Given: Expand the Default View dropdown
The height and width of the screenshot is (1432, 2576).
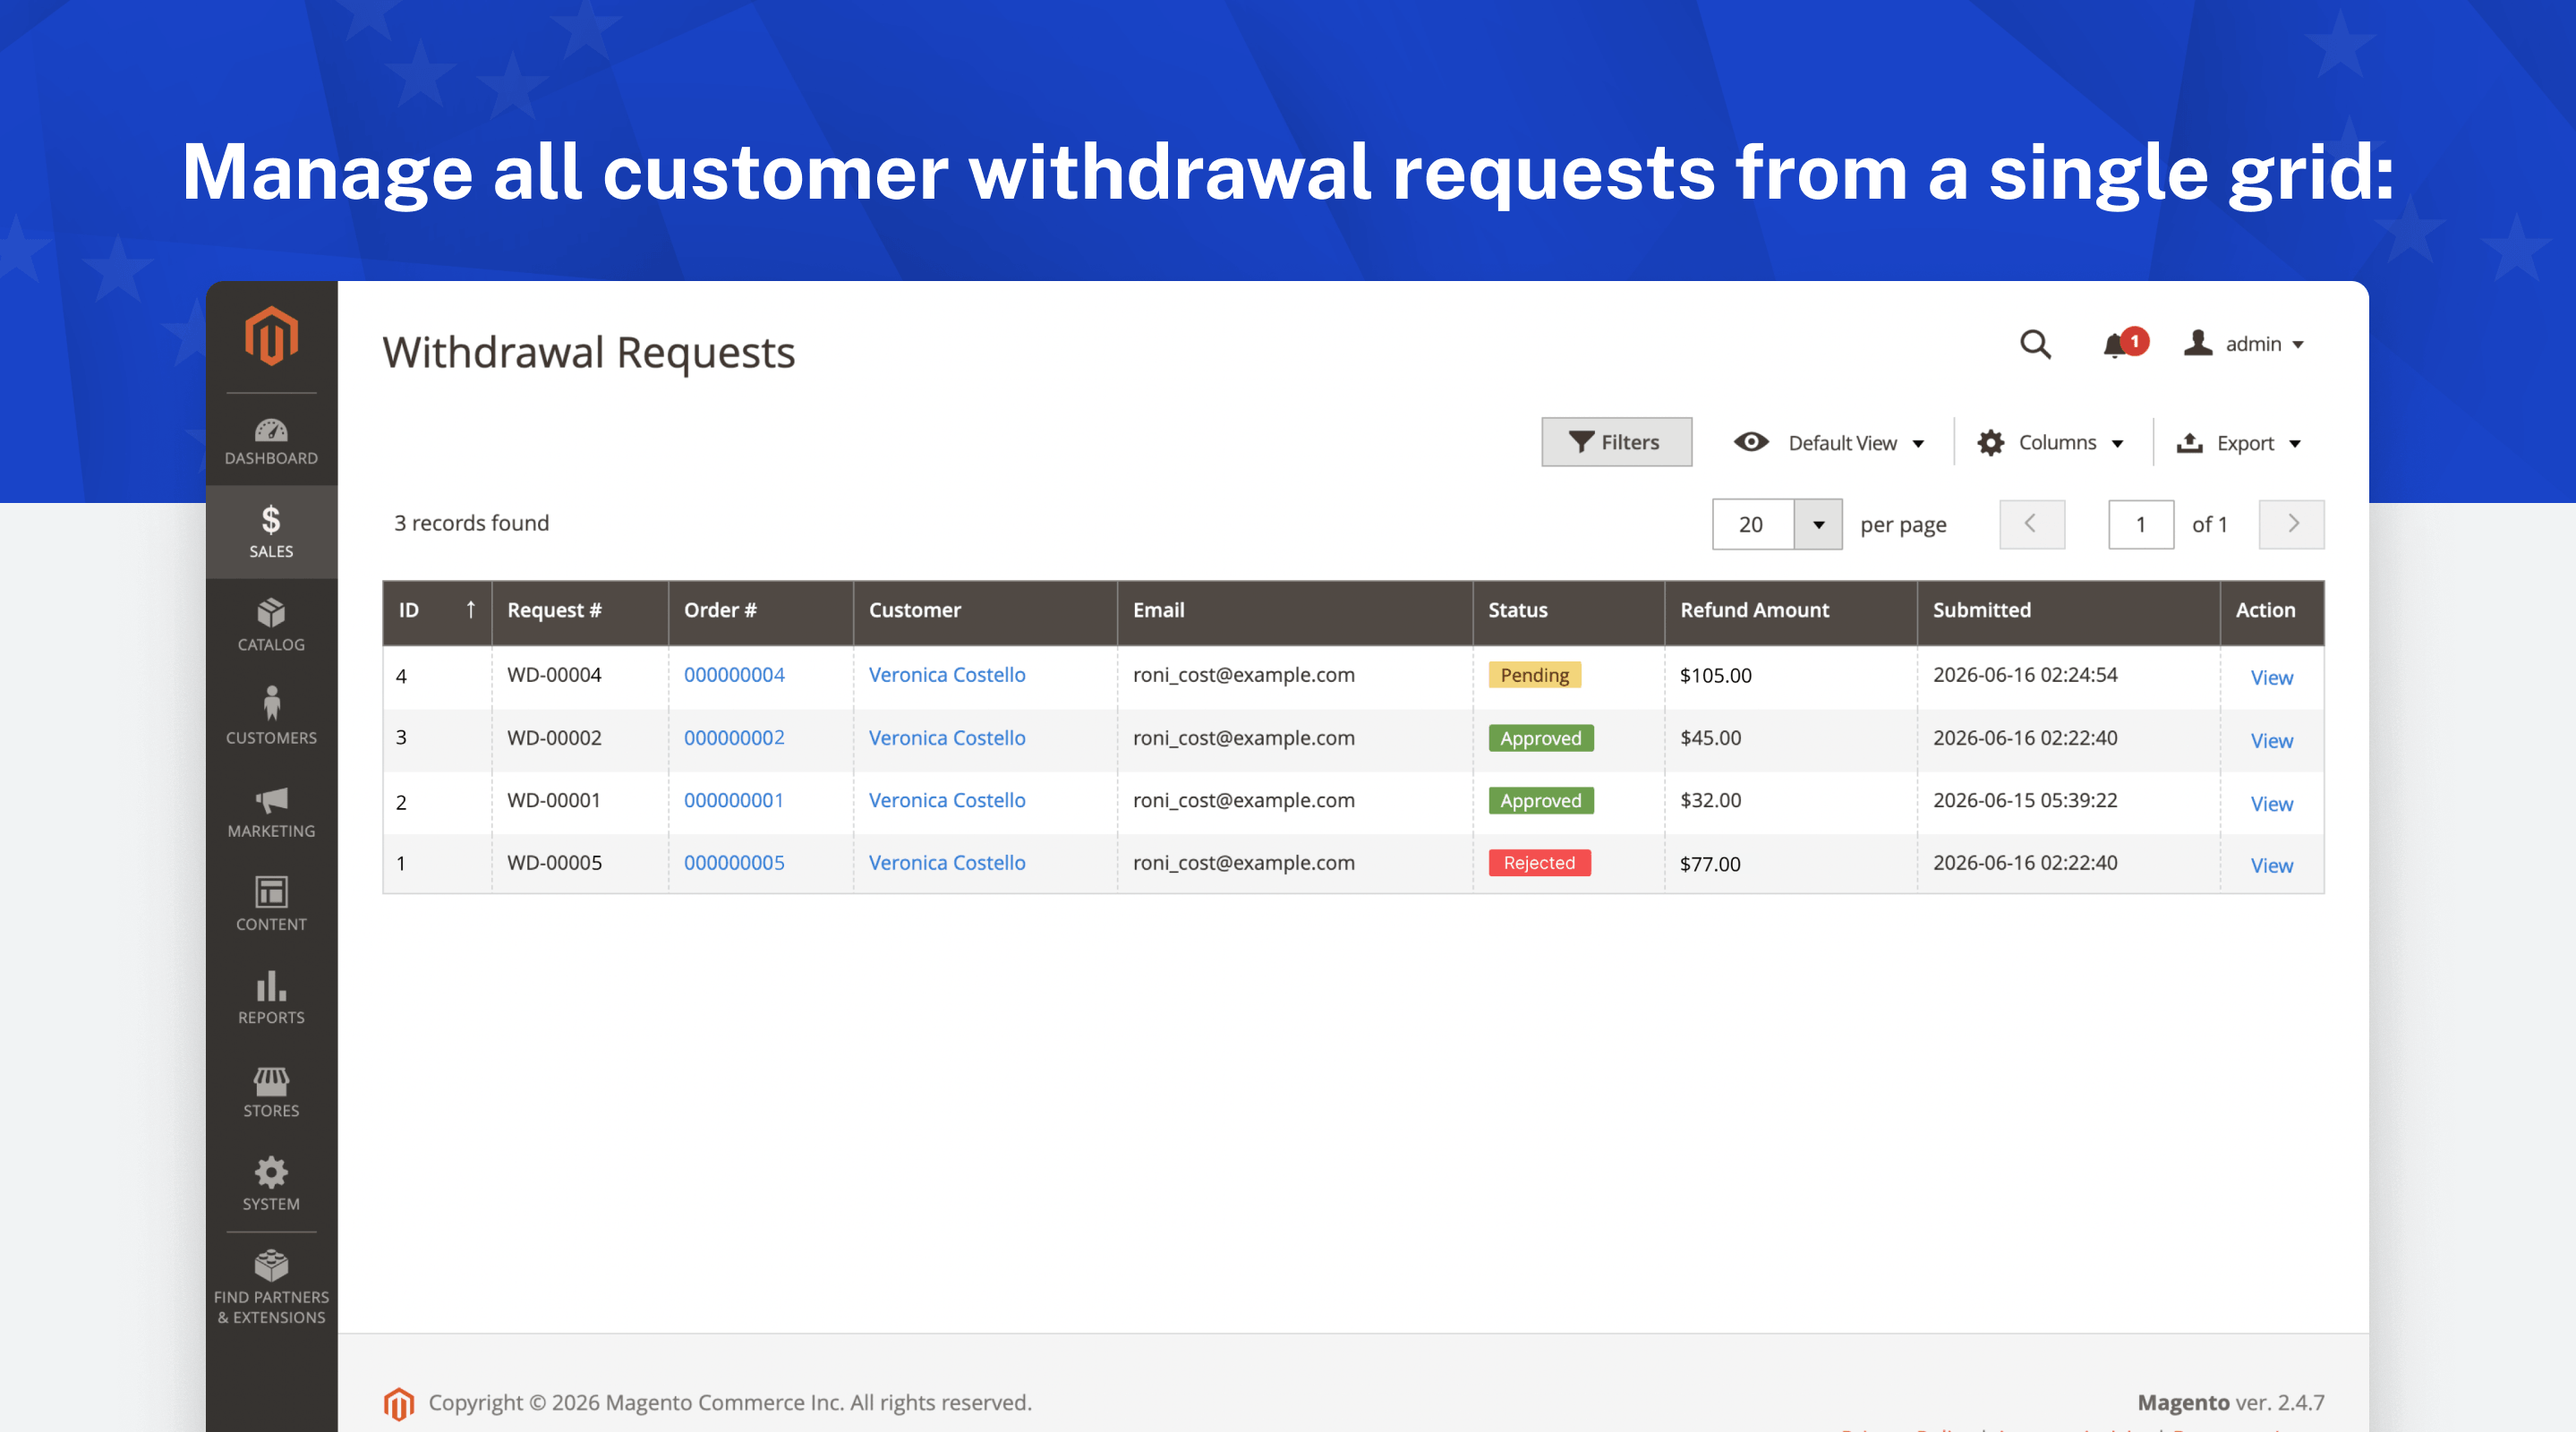Looking at the screenshot, I should (1829, 442).
